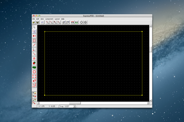Zoom in with the plus magnifier icon
Image resolution: width=184 pixels, height=122 pixels.
(x=47, y=22)
